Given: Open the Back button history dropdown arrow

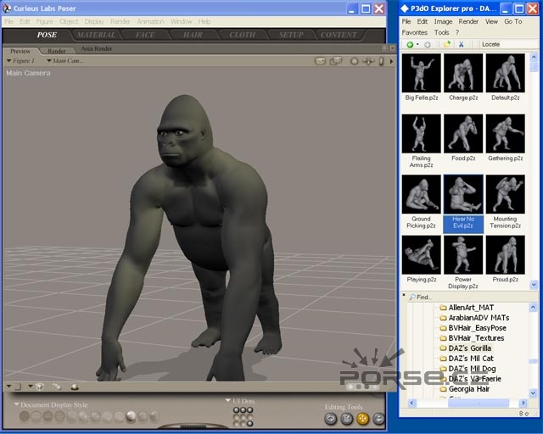Looking at the screenshot, I should [x=417, y=44].
